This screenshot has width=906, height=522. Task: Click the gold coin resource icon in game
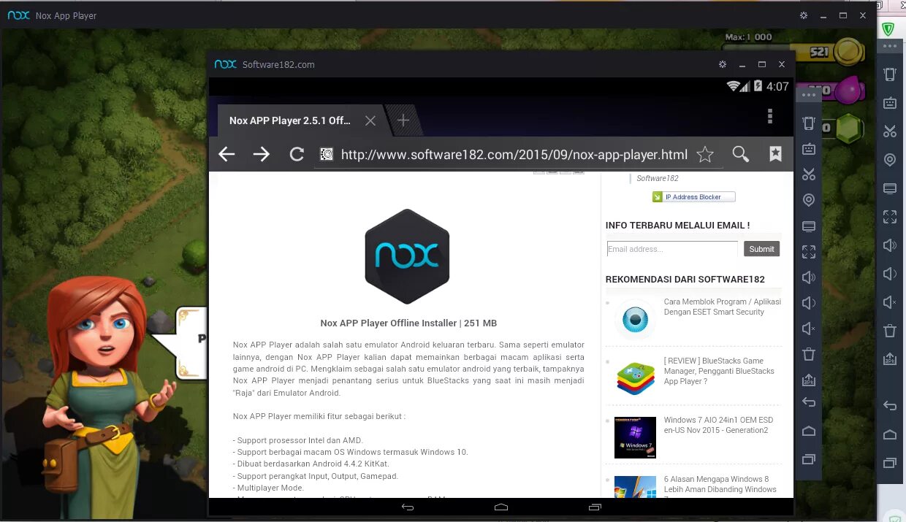(x=849, y=52)
